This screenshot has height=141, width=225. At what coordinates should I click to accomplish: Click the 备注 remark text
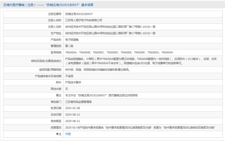tap(101, 95)
